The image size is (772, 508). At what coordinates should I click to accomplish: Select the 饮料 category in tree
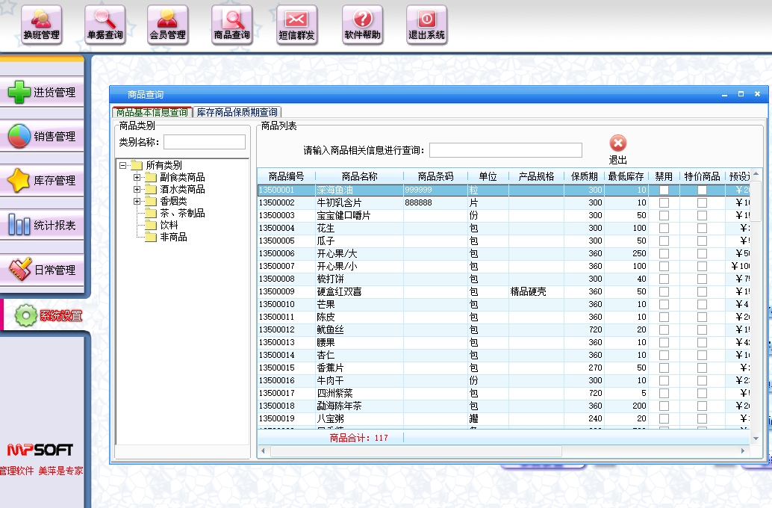(x=169, y=225)
